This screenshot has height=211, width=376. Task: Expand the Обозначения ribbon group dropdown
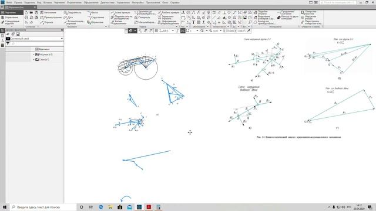pos(207,26)
